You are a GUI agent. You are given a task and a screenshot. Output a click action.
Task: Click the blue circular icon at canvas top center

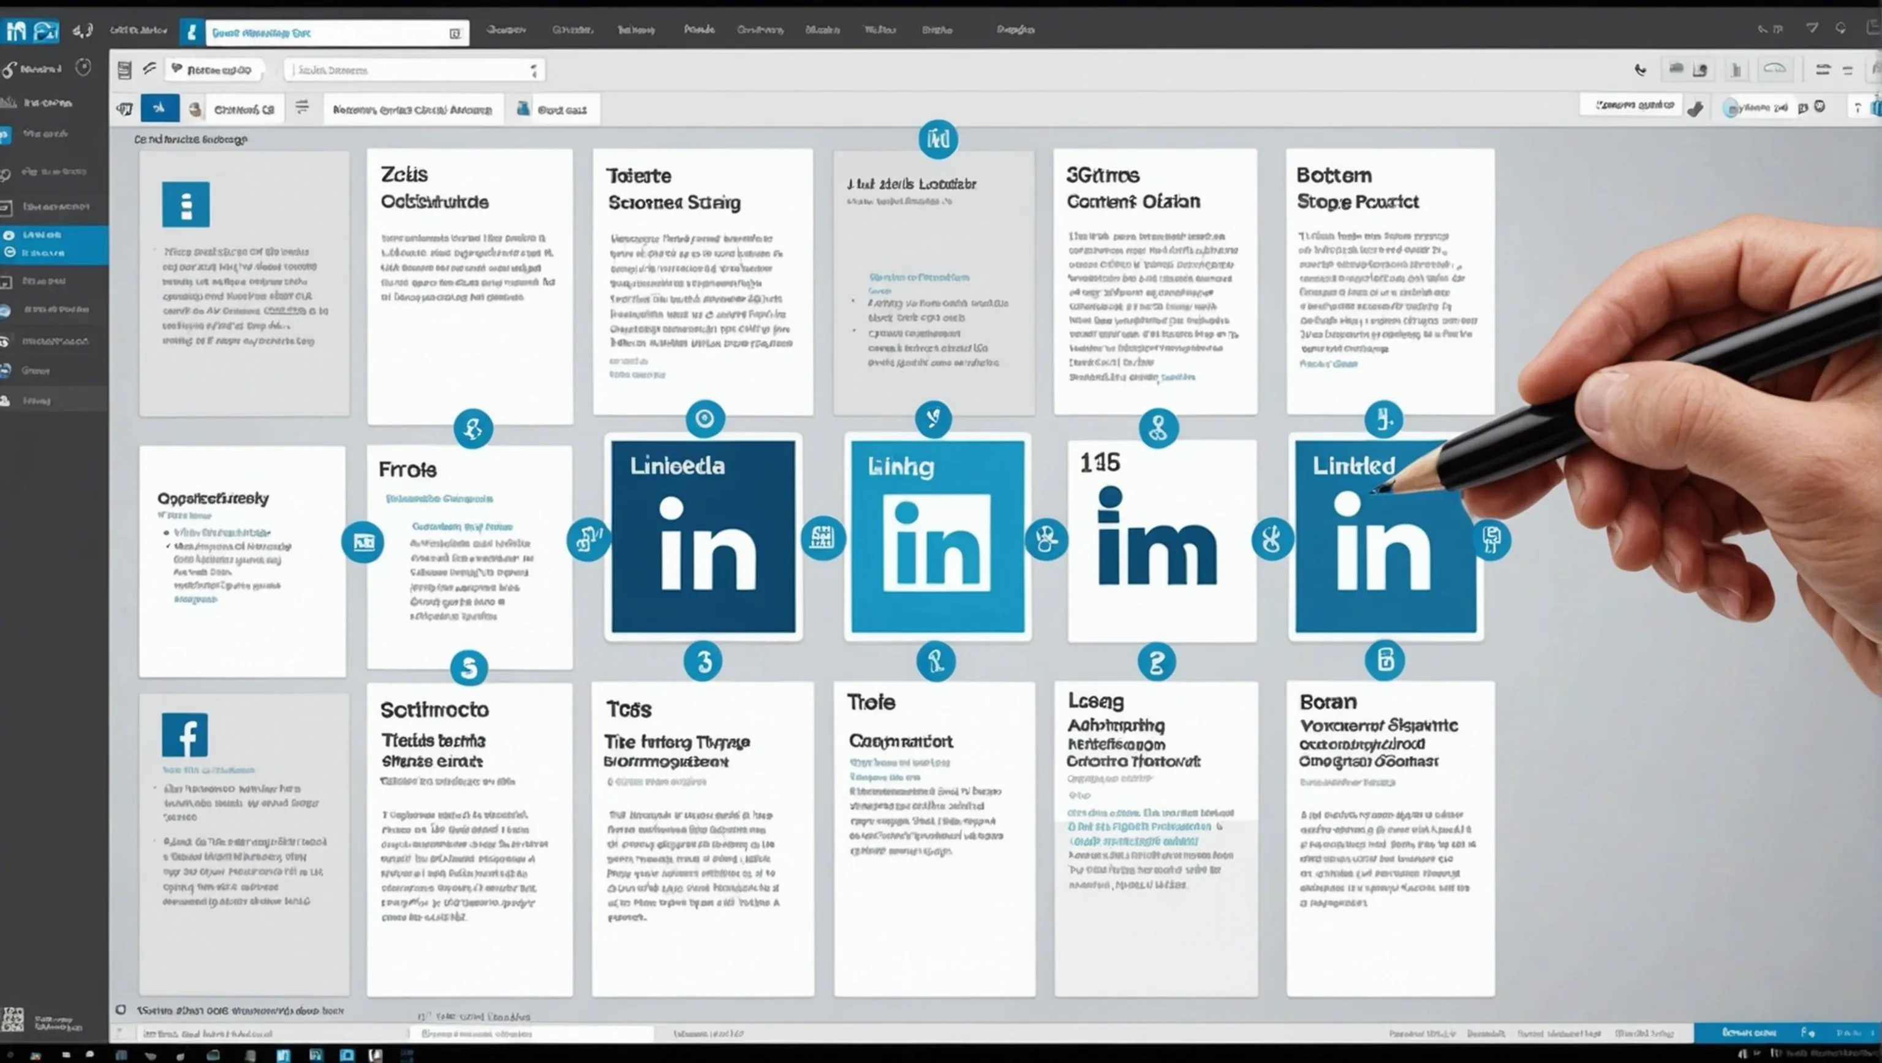(x=938, y=139)
